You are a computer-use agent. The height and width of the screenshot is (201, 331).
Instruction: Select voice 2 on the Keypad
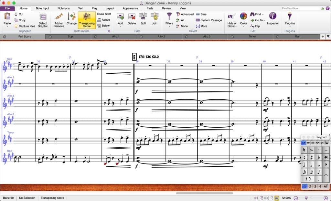pyautogui.click(x=310, y=186)
